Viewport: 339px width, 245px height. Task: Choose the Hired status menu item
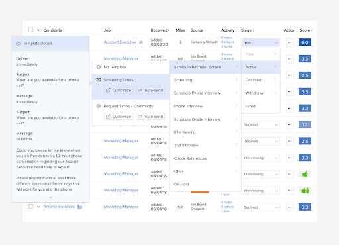[261, 106]
